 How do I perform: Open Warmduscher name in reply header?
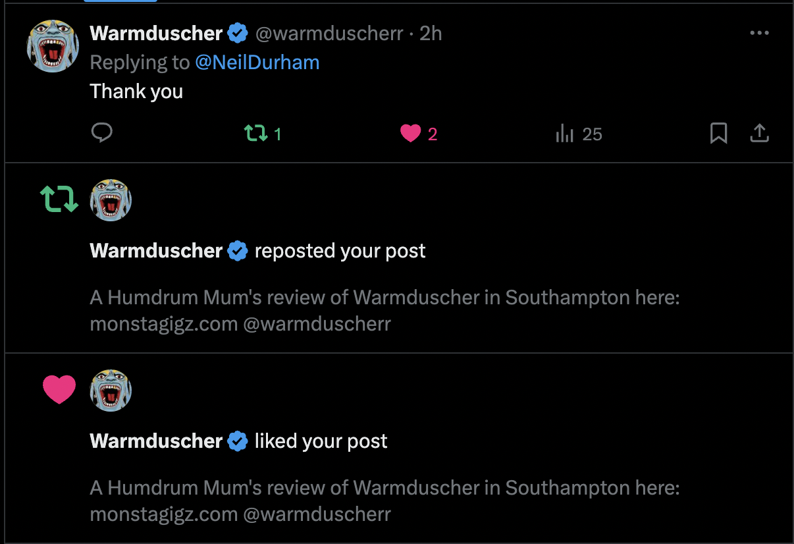click(x=156, y=33)
